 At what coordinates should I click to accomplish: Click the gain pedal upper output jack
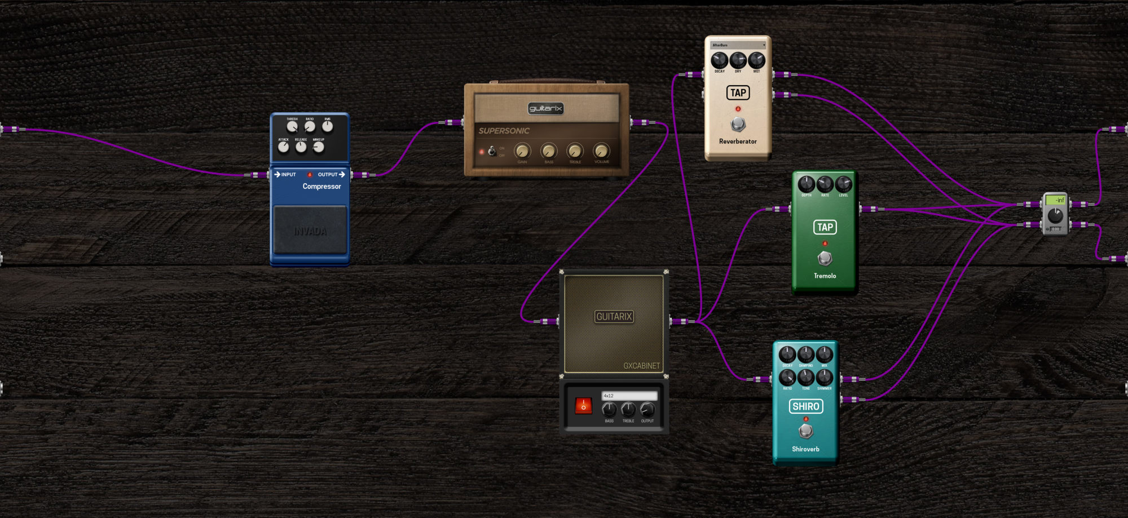1082,204
